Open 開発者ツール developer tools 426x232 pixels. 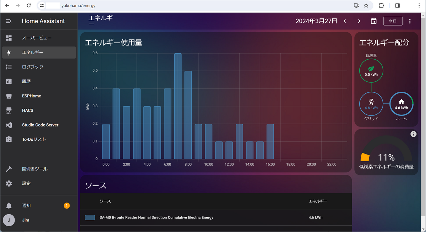click(39, 169)
